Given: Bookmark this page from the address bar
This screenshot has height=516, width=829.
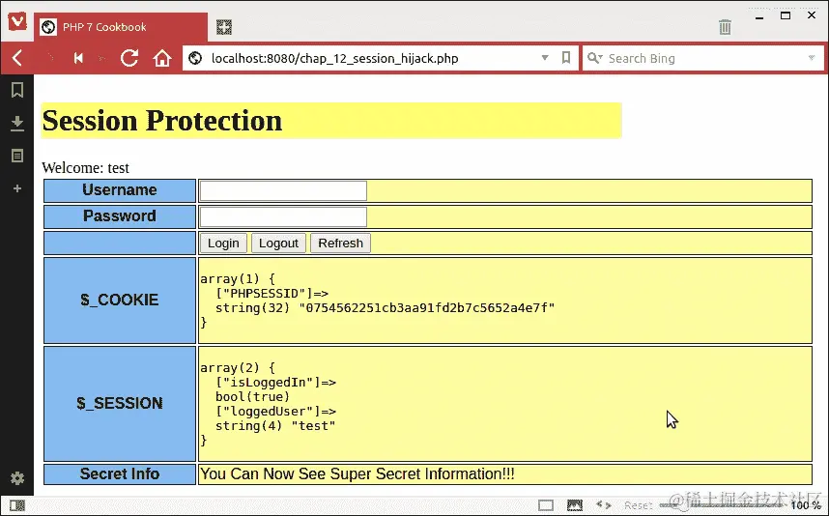Looking at the screenshot, I should coord(565,58).
